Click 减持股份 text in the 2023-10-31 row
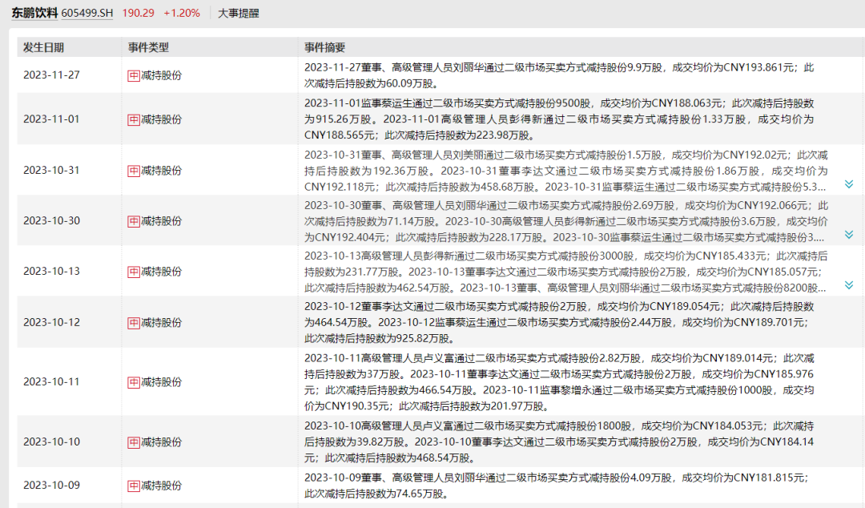 (161, 171)
